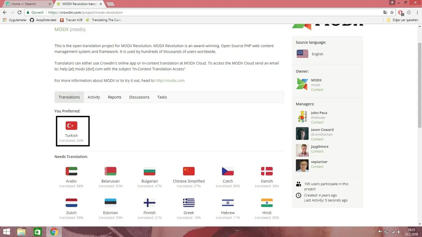Image resolution: width=422 pixels, height=237 pixels.
Task: Open Diğer yer işaretleri bookmarks folder
Action: (402, 20)
